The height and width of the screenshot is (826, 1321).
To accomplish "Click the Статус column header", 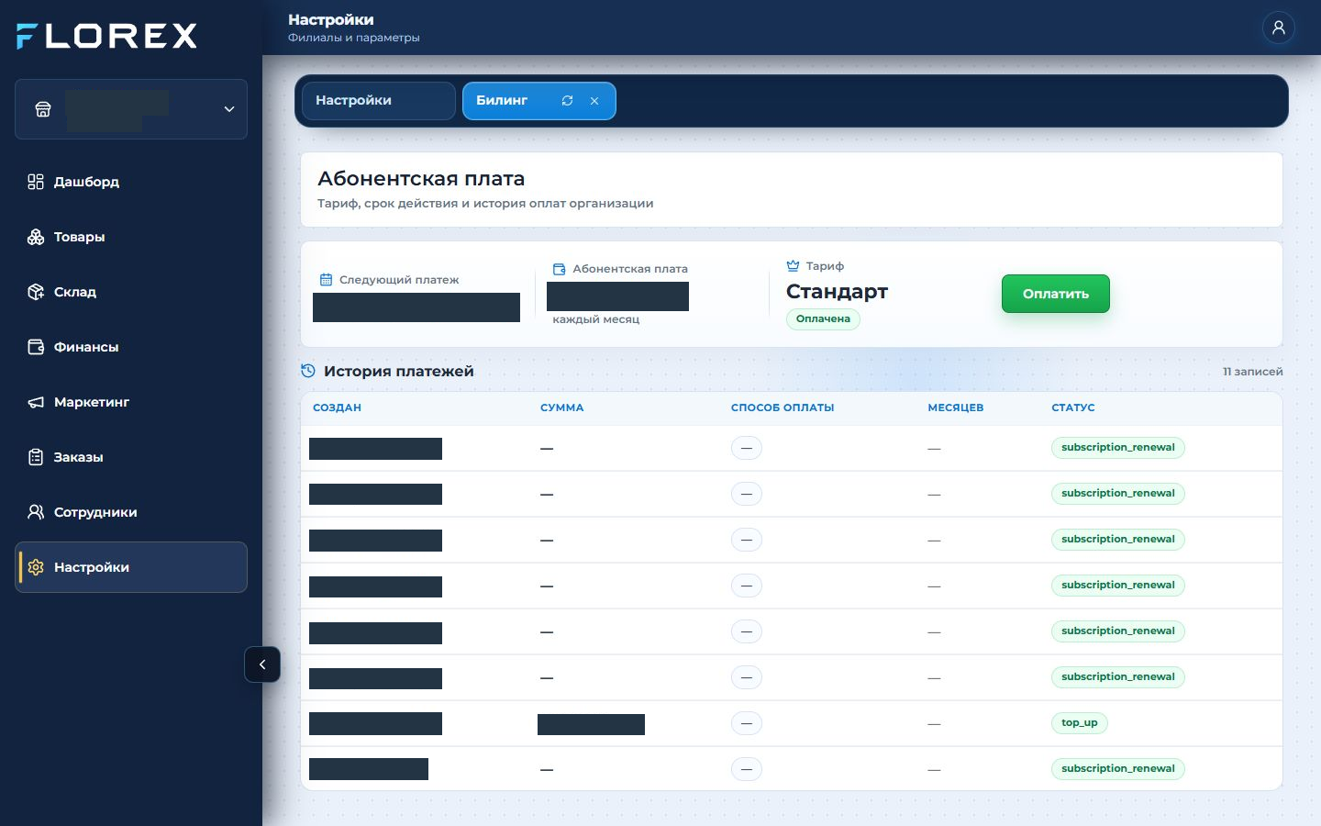I will (1073, 407).
